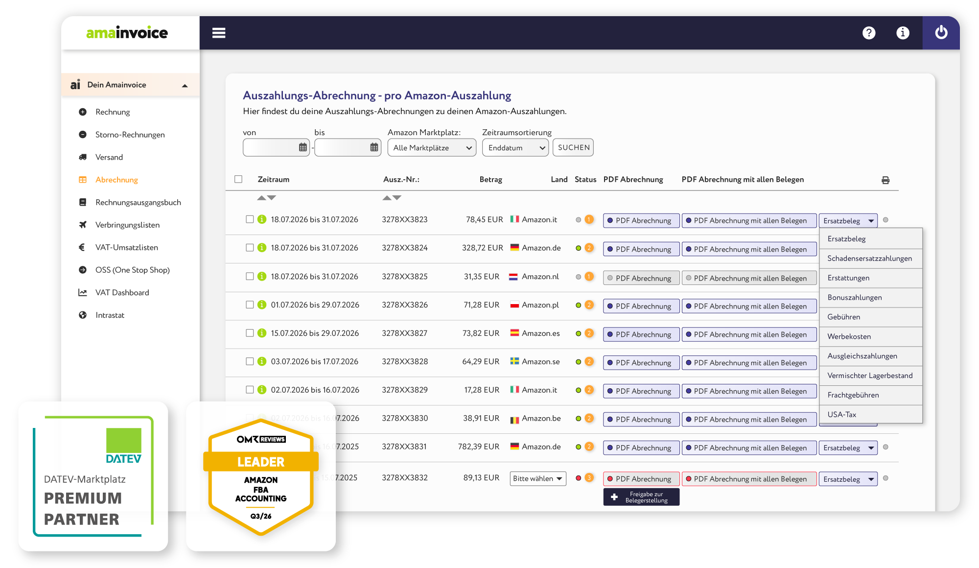Screen dimensions: 979x568
Task: Go to VAT Dashboard in sidebar
Action: click(x=122, y=292)
